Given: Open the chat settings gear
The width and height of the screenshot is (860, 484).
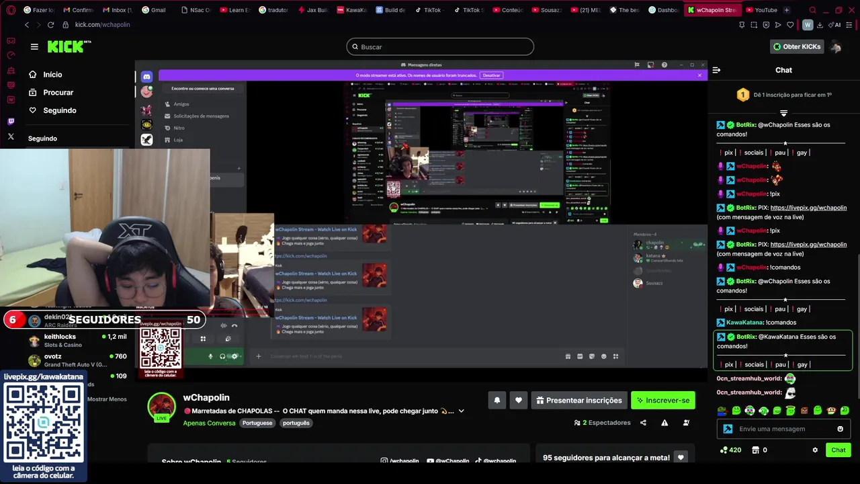Looking at the screenshot, I should 815,450.
